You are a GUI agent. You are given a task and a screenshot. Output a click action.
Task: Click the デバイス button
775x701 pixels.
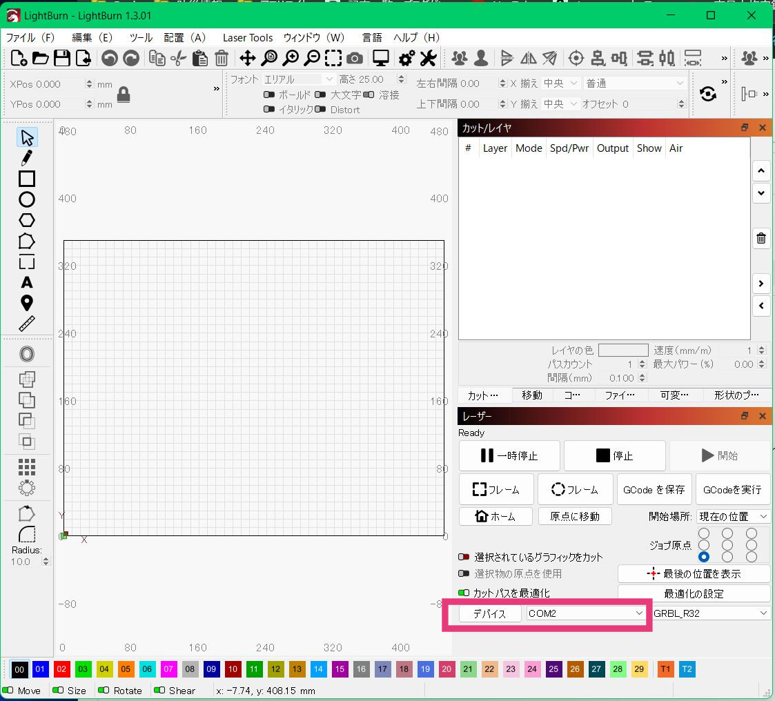pos(490,613)
